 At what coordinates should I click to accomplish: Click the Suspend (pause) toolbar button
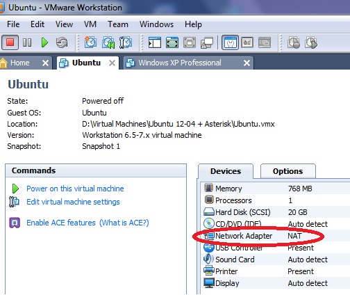tap(27, 42)
